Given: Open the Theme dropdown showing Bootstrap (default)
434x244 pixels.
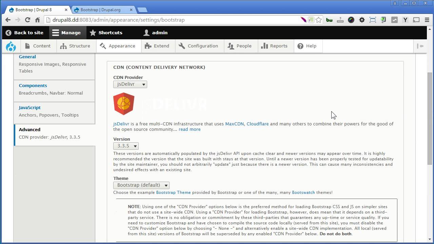Looking at the screenshot, I should (x=141, y=185).
